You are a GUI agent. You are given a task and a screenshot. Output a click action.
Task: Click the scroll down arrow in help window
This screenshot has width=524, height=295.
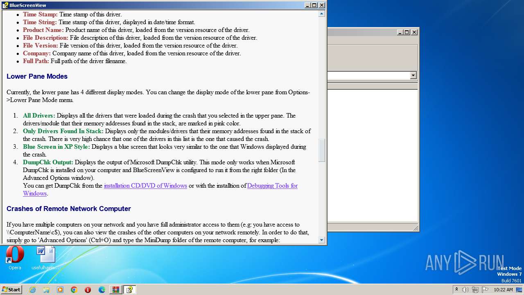(322, 240)
